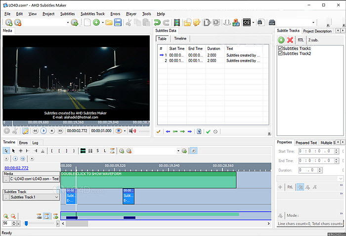
Task: Click the green plus add icon in main toolbar
Action: (x=96, y=23)
